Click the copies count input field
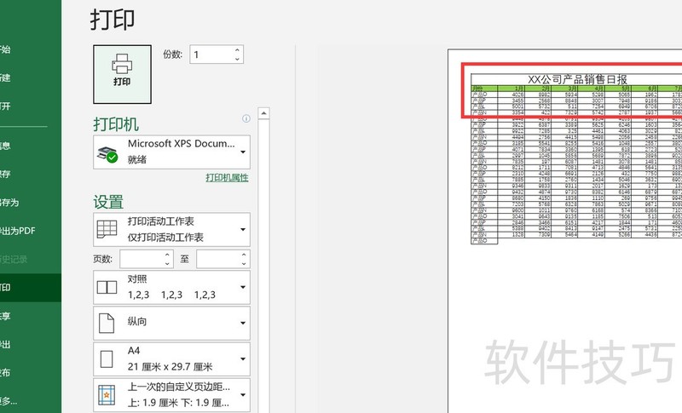This screenshot has height=413, width=682. tap(211, 54)
